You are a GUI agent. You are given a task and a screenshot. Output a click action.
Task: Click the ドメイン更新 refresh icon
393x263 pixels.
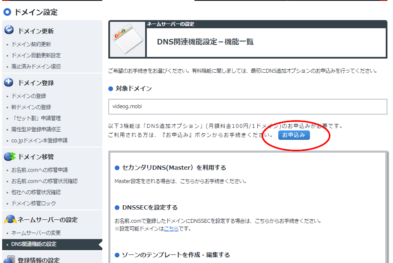pyautogui.click(x=9, y=30)
